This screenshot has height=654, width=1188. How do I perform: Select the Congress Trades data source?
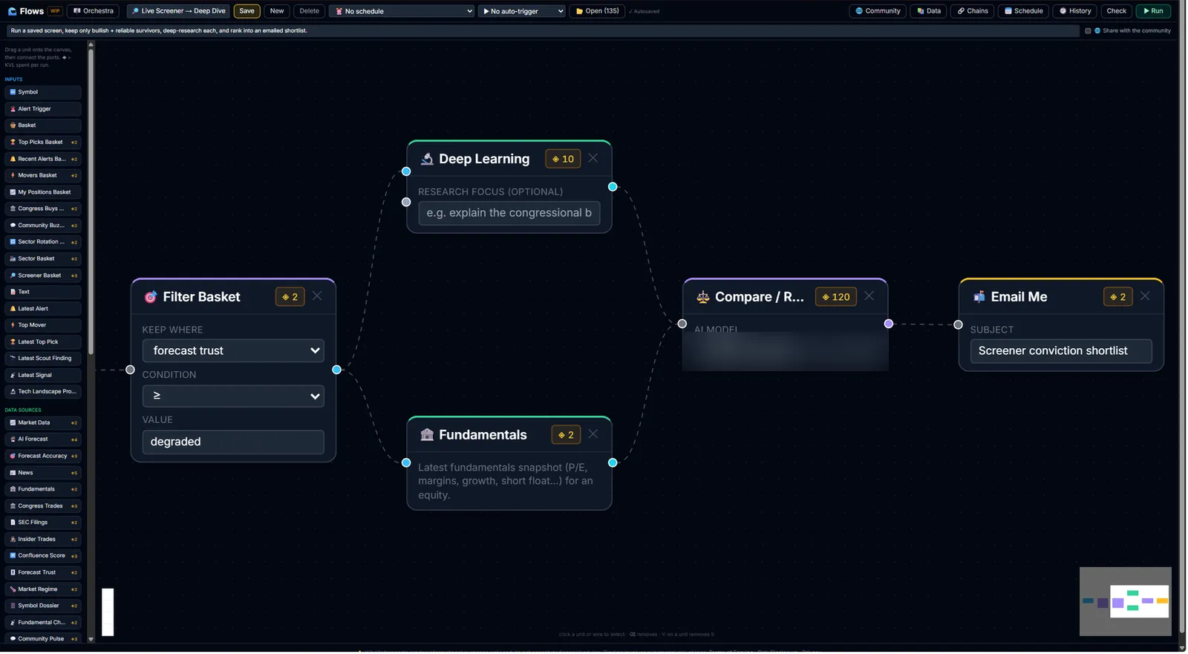click(x=43, y=506)
